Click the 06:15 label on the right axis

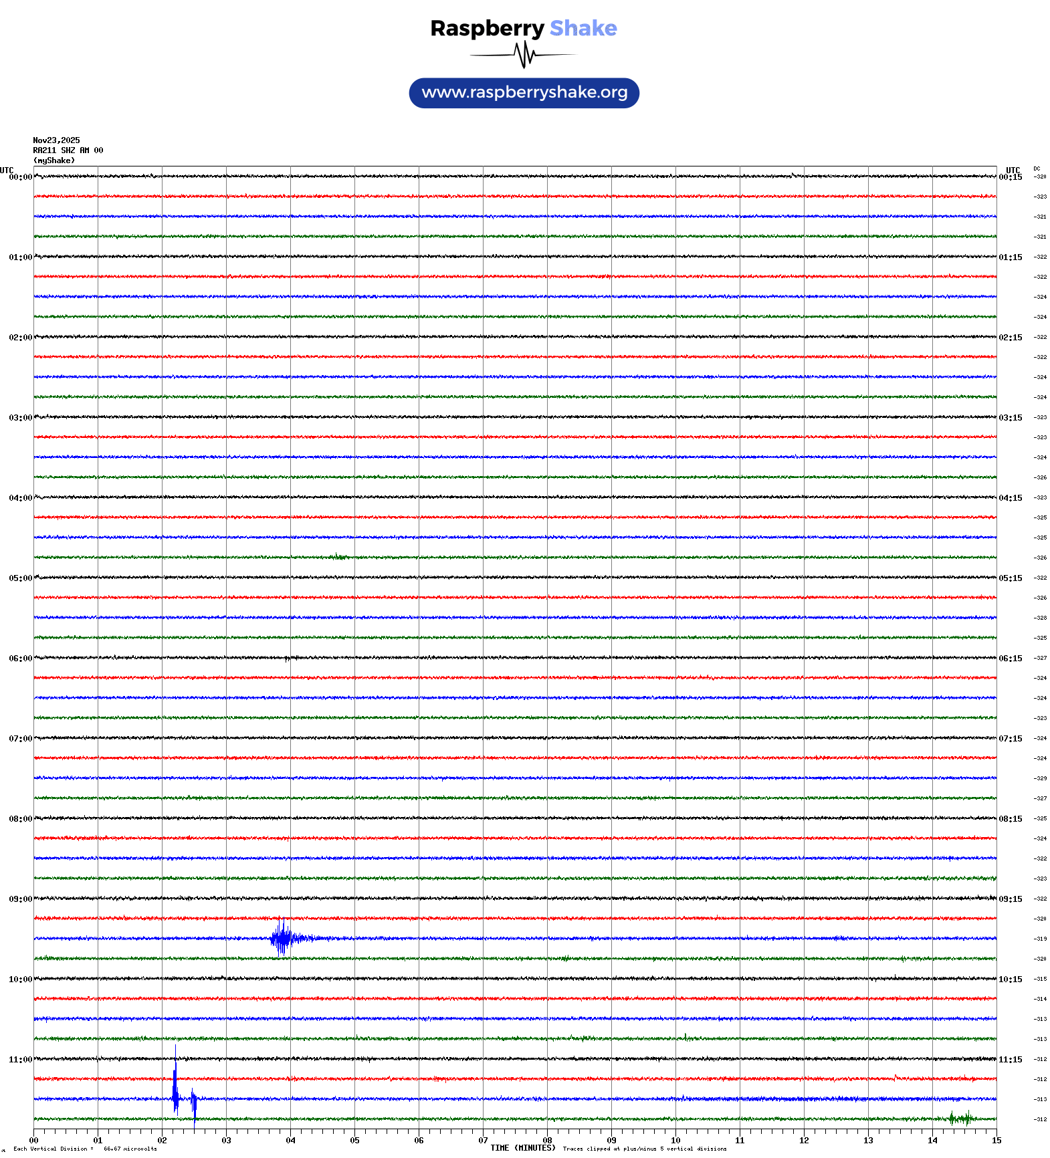[x=1010, y=659]
